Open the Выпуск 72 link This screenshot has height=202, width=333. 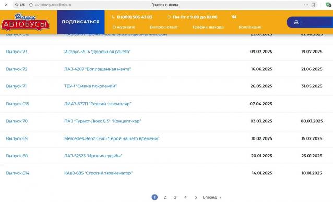(17, 69)
